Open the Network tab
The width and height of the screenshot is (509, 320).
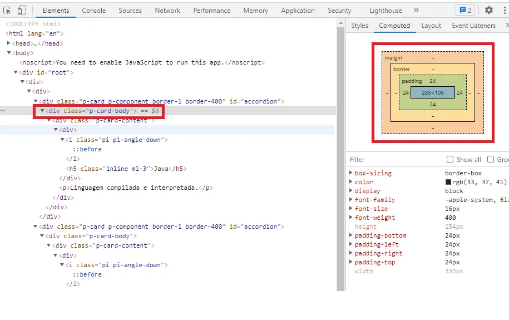(167, 11)
